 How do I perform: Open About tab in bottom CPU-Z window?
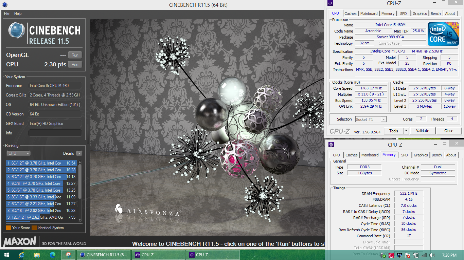[451, 155]
